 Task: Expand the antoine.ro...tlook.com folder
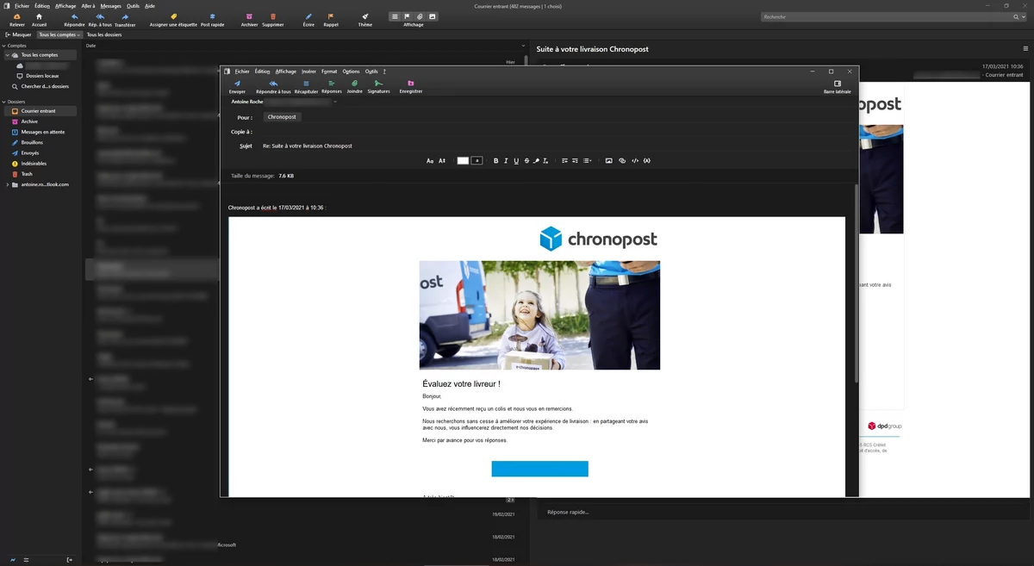(8, 184)
